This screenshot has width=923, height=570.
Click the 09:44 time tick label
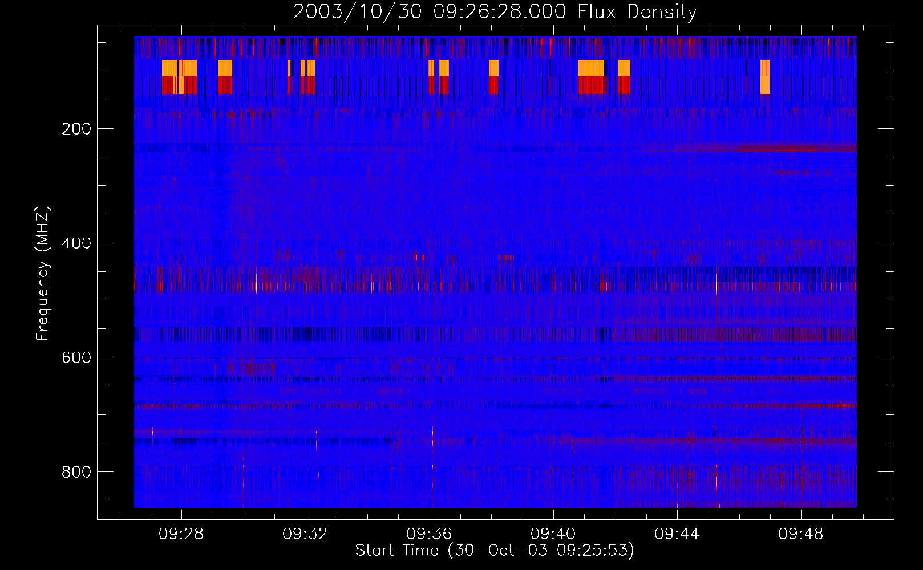pyautogui.click(x=677, y=534)
